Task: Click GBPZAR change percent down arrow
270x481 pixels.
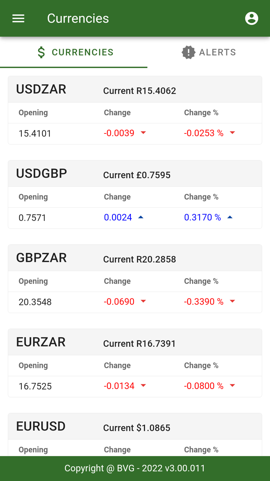Action: click(x=232, y=301)
